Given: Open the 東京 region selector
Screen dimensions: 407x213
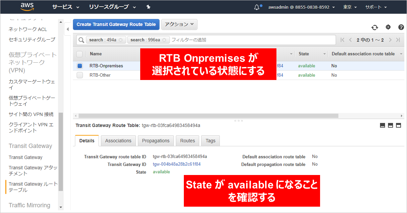Looking at the screenshot, I should click(x=350, y=7).
